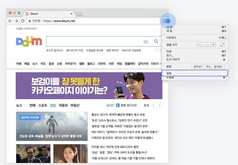Viewport: 238px width, 165px height.
Task: Expand 도움말 submenu
Action: (195, 78)
